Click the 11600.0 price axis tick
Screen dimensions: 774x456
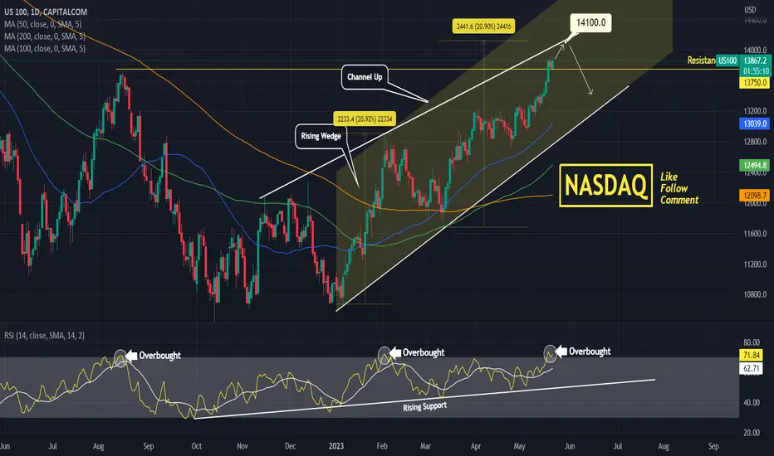(755, 234)
